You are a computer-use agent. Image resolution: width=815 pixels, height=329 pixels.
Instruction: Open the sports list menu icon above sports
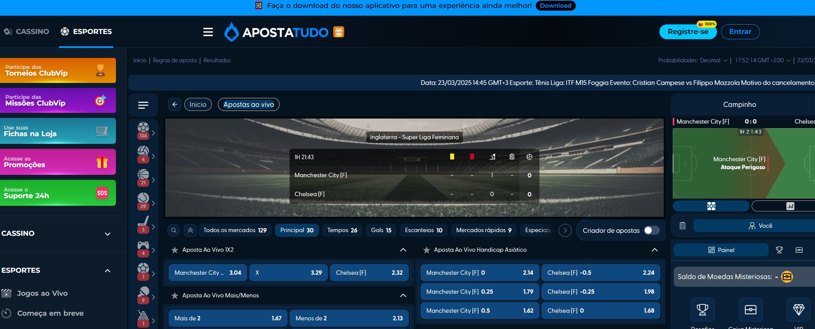pos(143,105)
